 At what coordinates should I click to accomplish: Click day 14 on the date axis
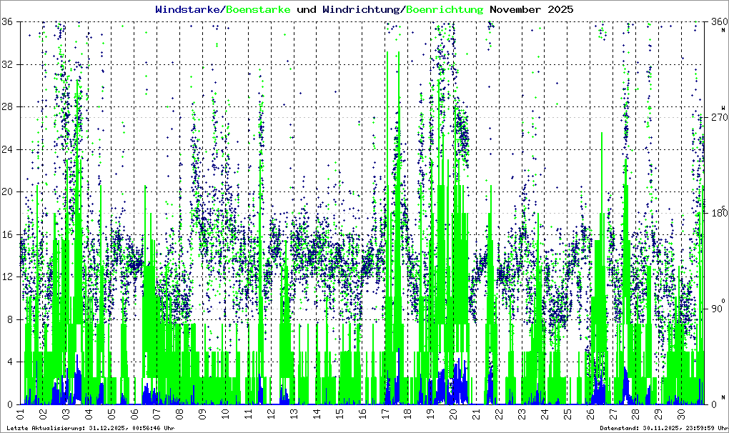(x=317, y=414)
